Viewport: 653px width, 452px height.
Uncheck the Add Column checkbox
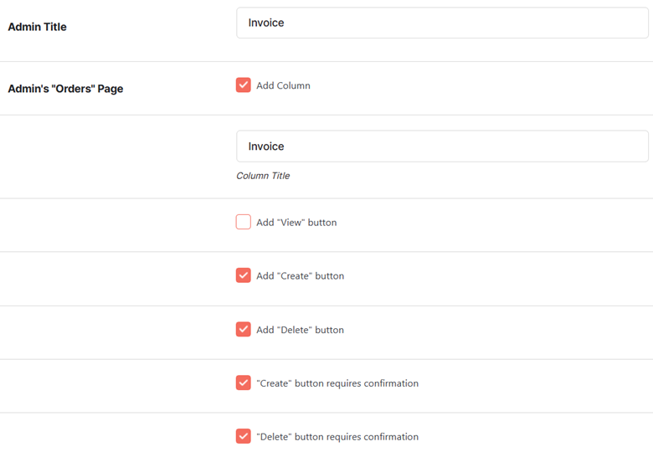tap(244, 85)
